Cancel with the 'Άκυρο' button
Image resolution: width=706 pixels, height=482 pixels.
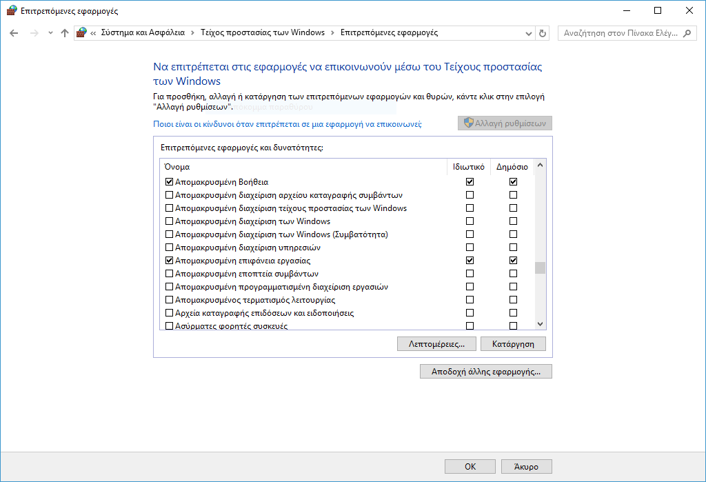[526, 467]
